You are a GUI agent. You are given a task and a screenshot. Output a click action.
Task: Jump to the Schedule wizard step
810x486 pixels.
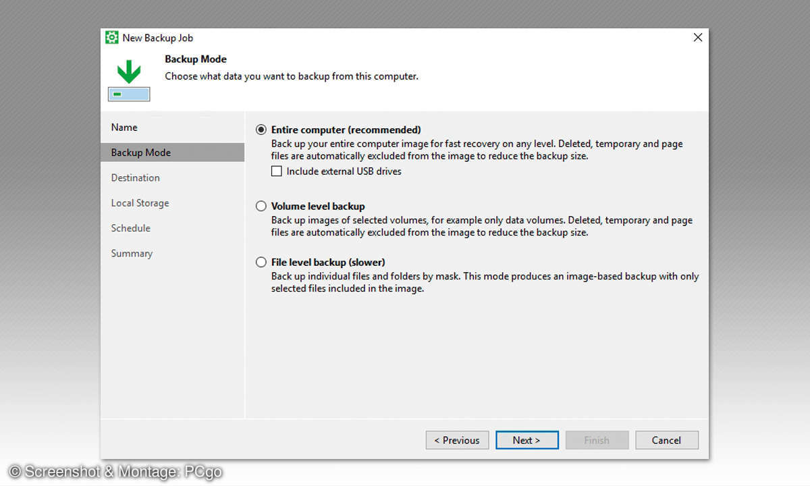[172, 228]
